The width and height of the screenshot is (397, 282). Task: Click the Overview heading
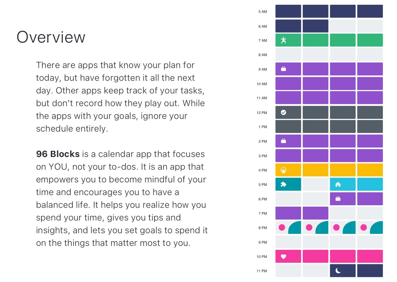(x=51, y=37)
